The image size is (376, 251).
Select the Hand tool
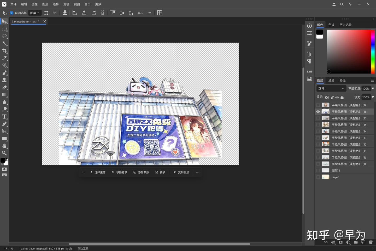point(4,146)
